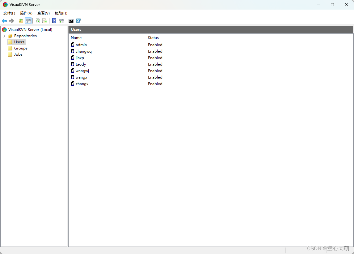Refresh the view with green arrow icon

[38, 21]
